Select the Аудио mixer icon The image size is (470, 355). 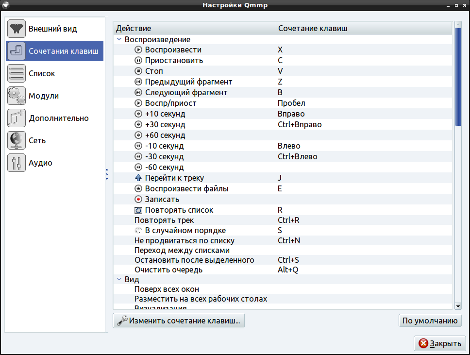click(x=17, y=163)
